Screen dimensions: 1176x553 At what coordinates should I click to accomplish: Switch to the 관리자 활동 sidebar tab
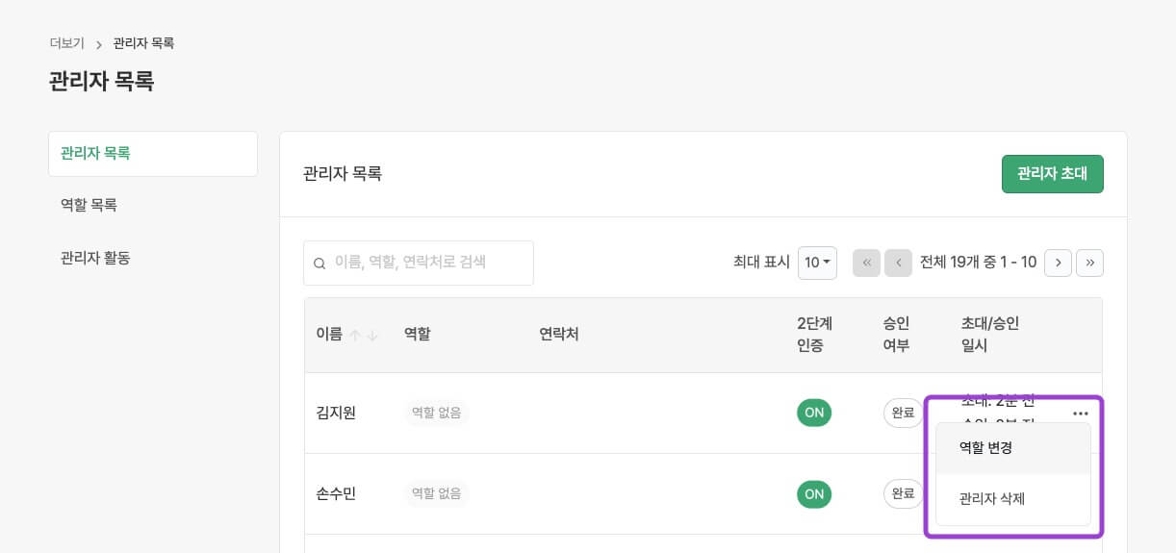(95, 257)
